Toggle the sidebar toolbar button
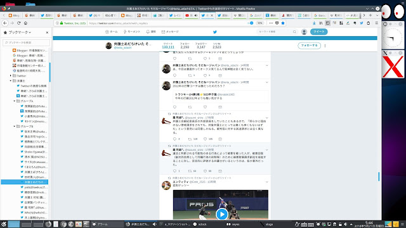 point(327,23)
